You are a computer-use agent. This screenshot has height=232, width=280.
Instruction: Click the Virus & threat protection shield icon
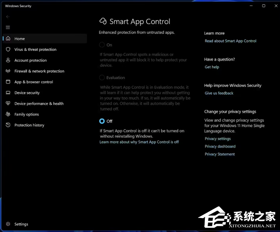8,49
